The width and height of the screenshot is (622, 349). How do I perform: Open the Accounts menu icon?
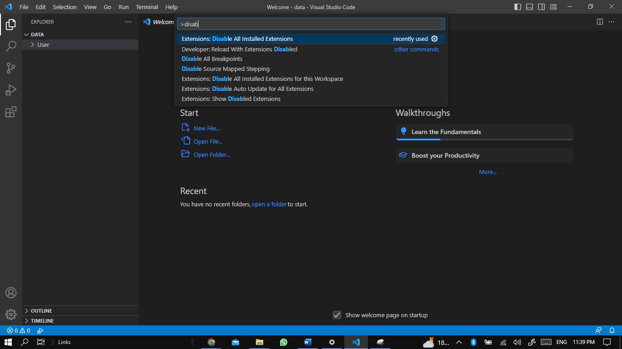[11, 293]
